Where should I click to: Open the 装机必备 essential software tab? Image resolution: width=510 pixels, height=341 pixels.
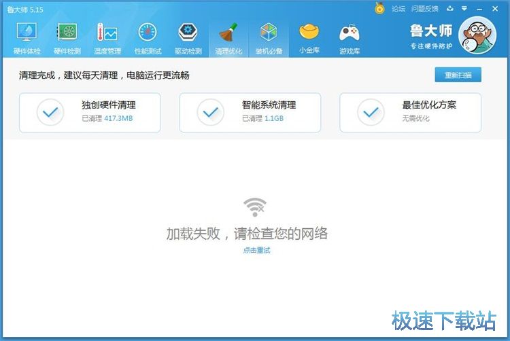click(269, 39)
